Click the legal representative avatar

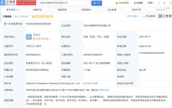coord(29,37)
